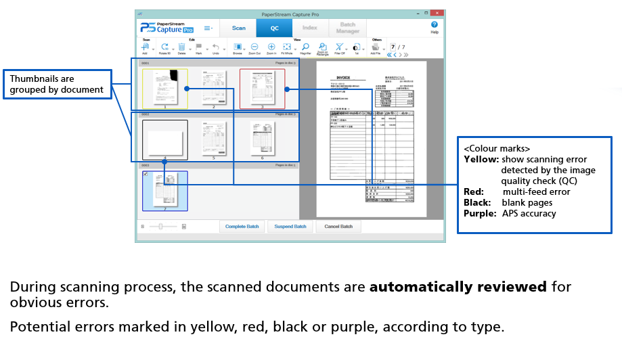Screen dimensions: 622x341
Task: Expand the Filter Off dropdown arrow
Action: coord(347,49)
